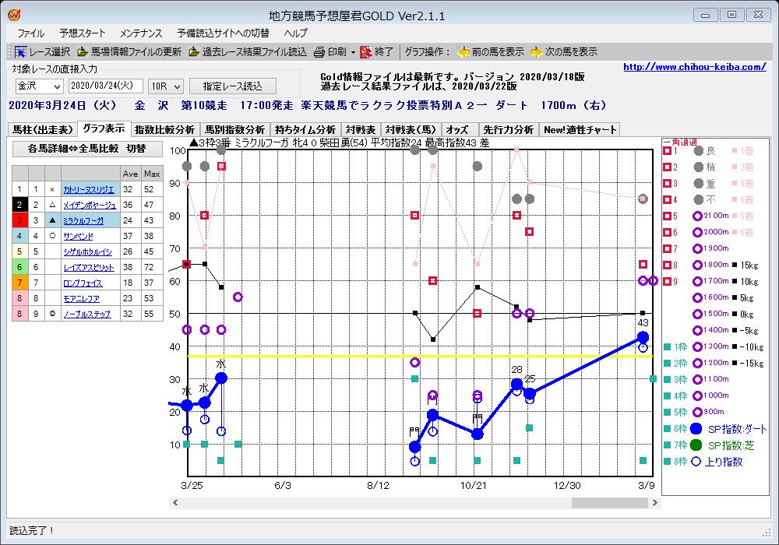This screenshot has width=779, height=545.
Task: Switch to the 対戦表(馬) tab
Action: [411, 129]
